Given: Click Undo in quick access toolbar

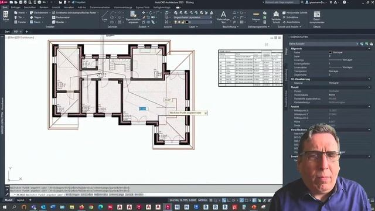Looking at the screenshot, I should click(45, 2).
